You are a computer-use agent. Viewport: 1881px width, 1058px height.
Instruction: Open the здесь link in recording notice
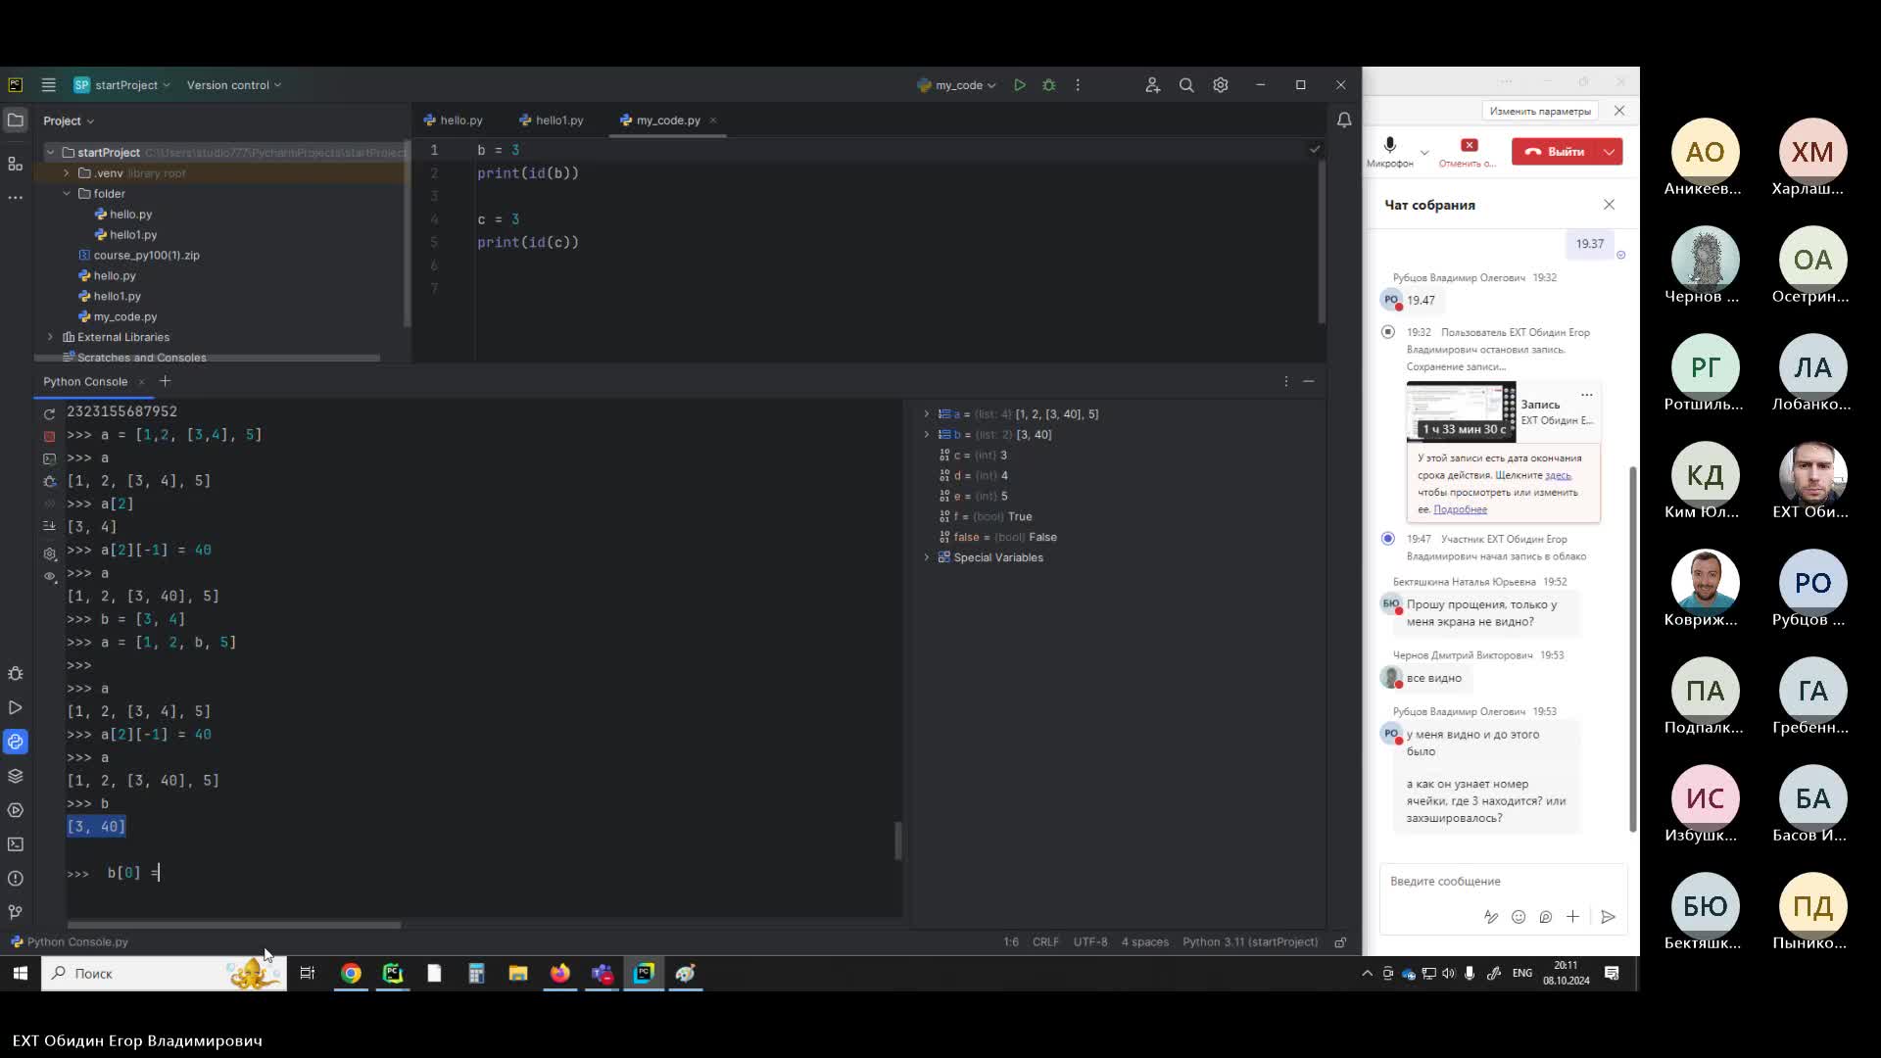click(1558, 475)
